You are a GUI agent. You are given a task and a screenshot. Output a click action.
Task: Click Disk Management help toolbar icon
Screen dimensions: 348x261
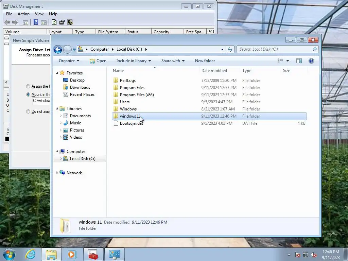point(36,22)
